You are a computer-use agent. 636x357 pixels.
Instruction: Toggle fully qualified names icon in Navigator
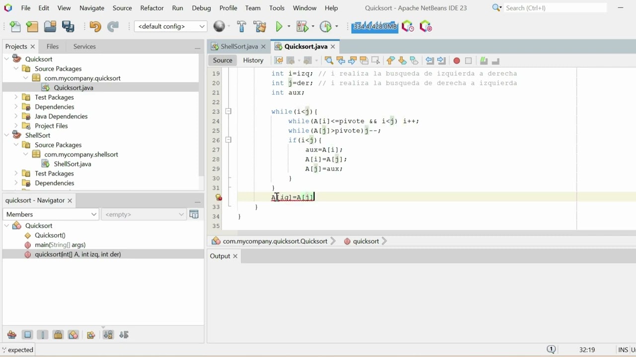[x=91, y=335]
